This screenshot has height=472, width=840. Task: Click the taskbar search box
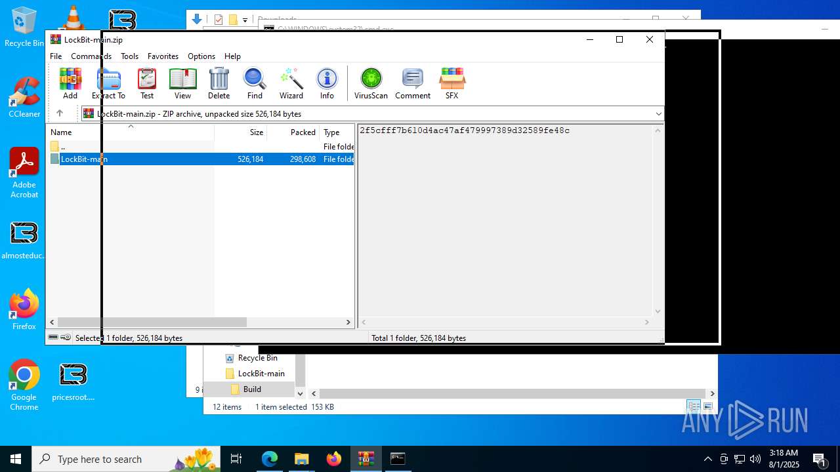coord(127,459)
